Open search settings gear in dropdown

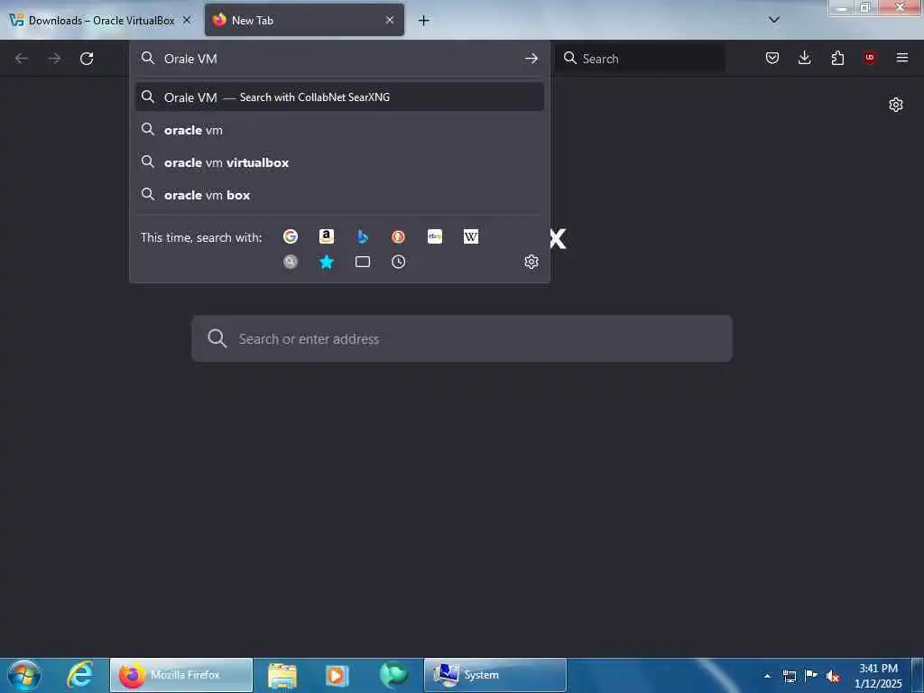(531, 262)
